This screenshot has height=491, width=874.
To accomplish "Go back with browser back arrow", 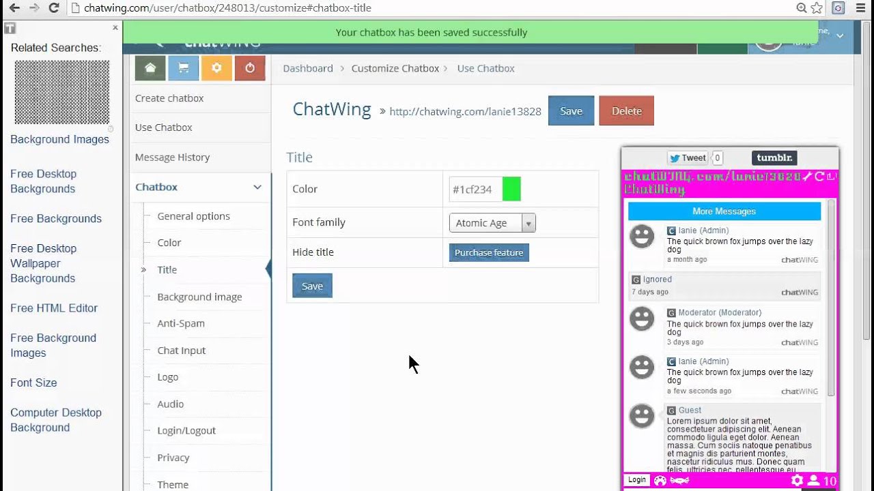I will (14, 8).
